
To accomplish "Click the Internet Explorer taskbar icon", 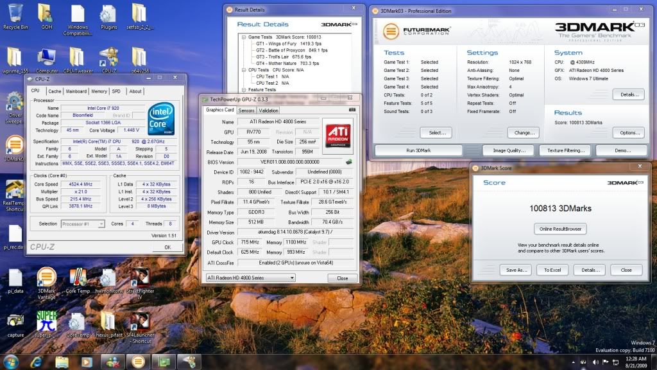I will [38, 362].
